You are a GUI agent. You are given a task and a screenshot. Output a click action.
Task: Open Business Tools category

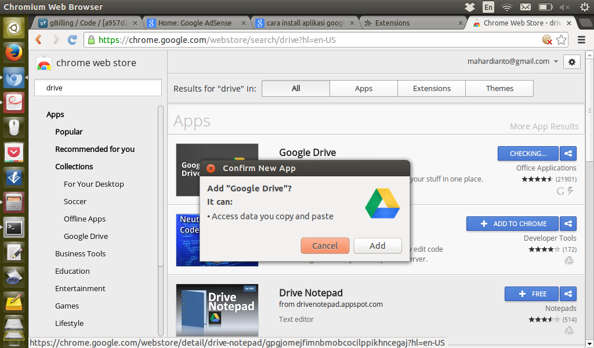point(80,253)
